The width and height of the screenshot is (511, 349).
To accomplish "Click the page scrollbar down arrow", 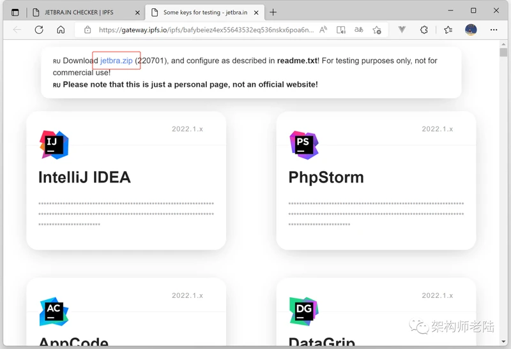I will point(503,341).
